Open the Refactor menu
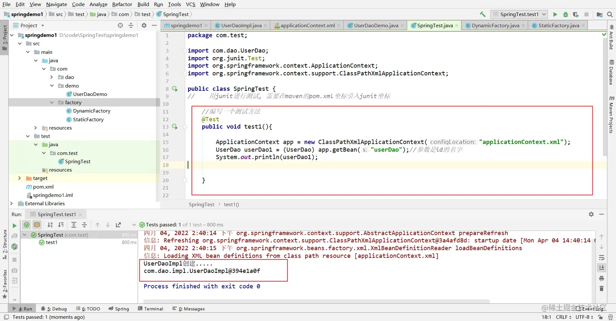The height and width of the screenshot is (321, 616). pyautogui.click(x=122, y=4)
